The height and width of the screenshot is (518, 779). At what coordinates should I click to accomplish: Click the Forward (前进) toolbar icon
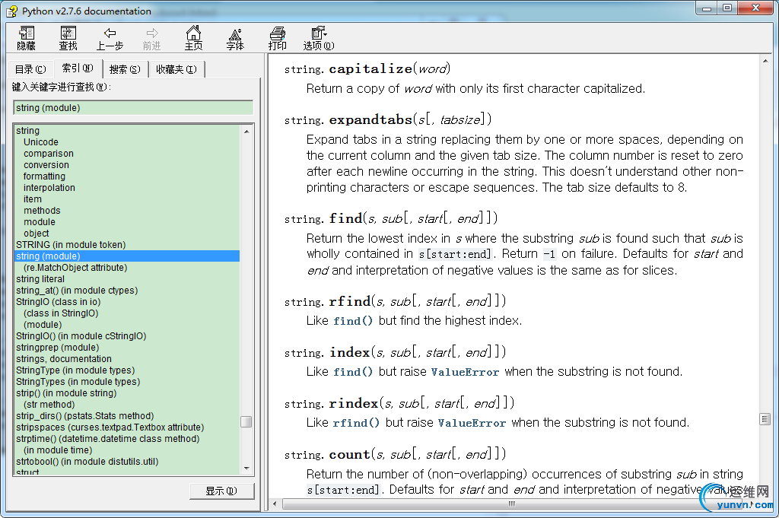[151, 38]
